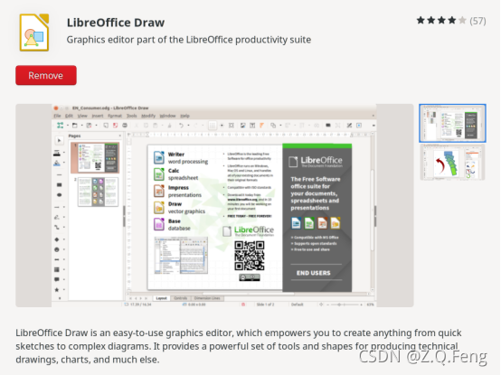Click the large LibreOffice Draw preview screenshot
Viewport: 501px width, 375px height.
coord(214,205)
